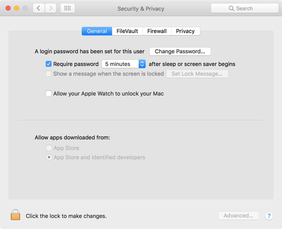Image resolution: width=282 pixels, height=229 pixels.
Task: Select the App Store radio option
Action: point(49,148)
